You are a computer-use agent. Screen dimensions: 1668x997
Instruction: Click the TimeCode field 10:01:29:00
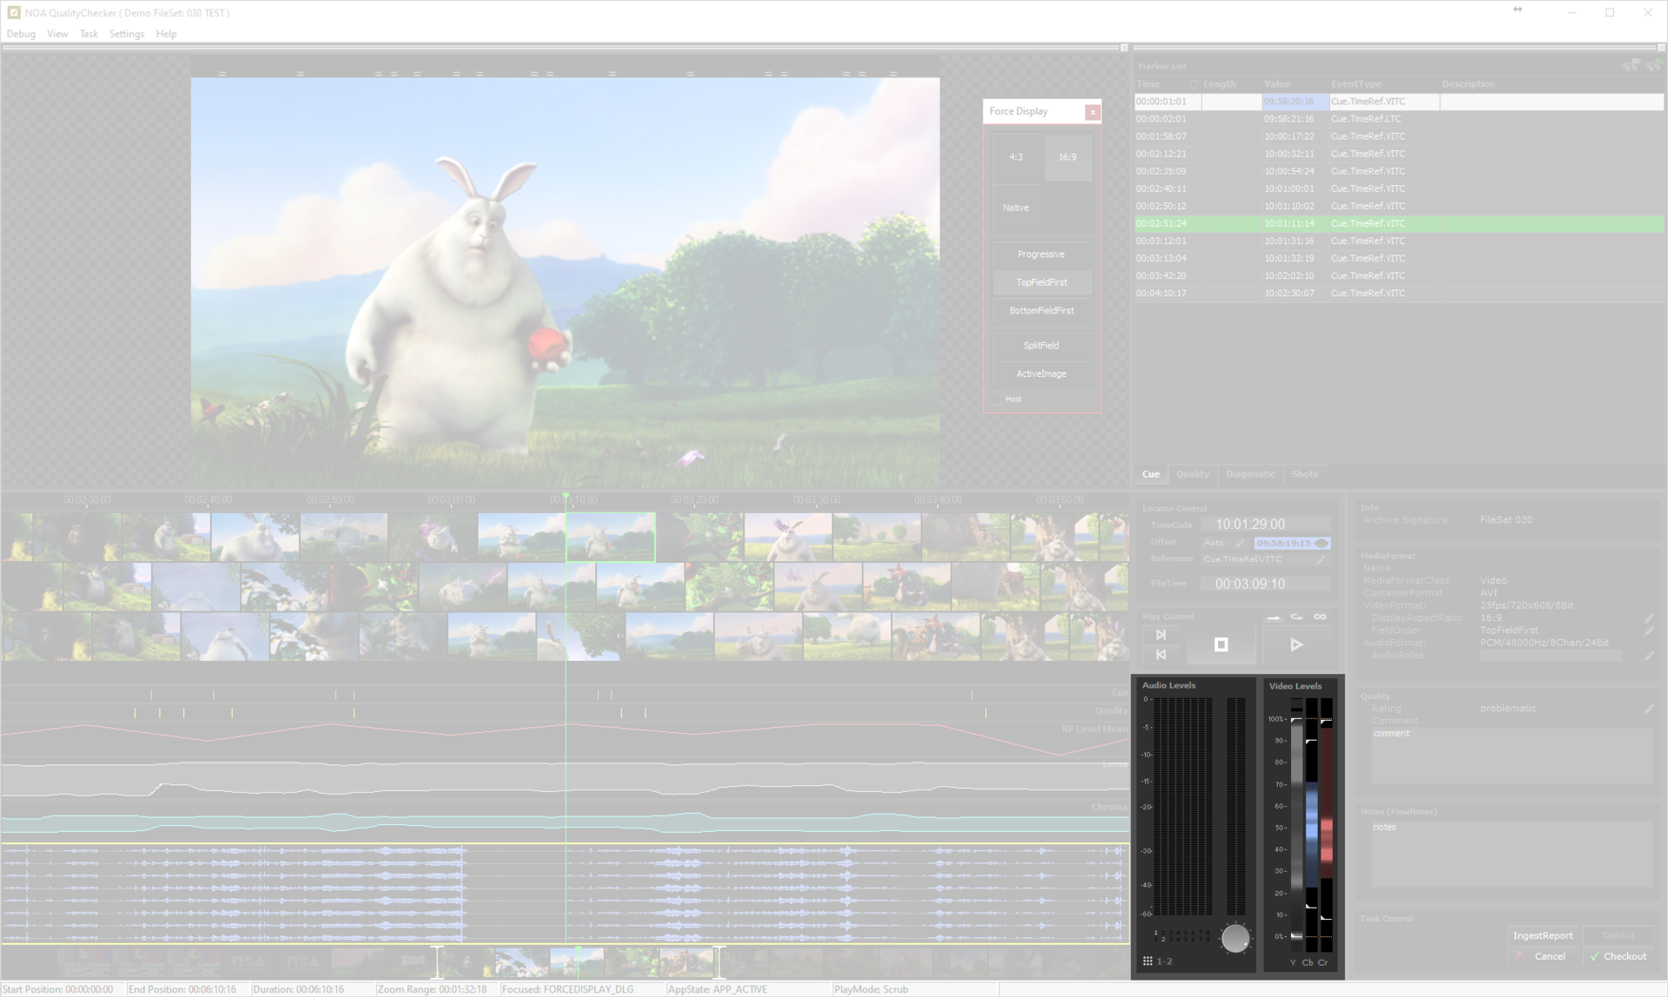(1266, 525)
